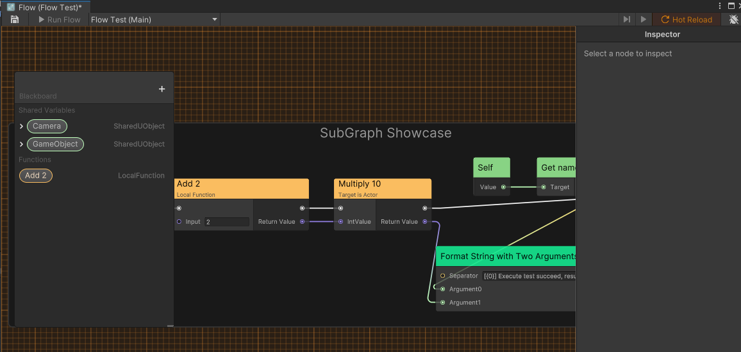
Task: Open the Flow Test (Main) dropdown
Action: coord(154,20)
